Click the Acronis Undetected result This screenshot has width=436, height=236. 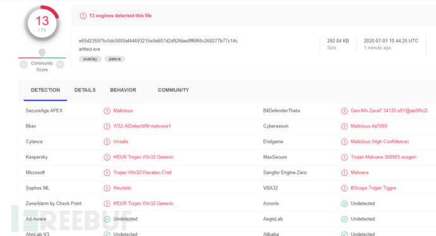click(363, 204)
